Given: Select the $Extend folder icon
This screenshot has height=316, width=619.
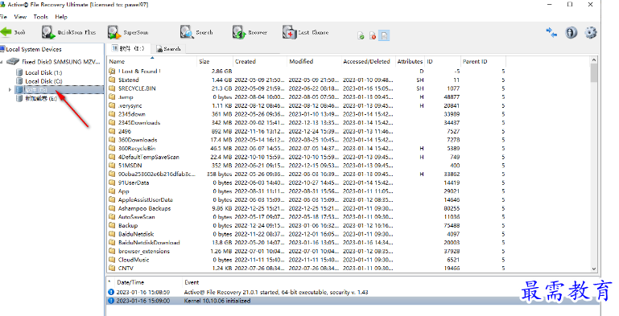Looking at the screenshot, I should pyautogui.click(x=112, y=80).
